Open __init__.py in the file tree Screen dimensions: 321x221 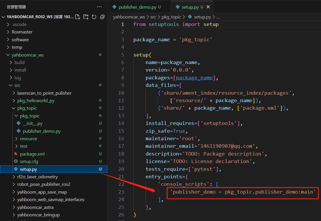(33, 123)
